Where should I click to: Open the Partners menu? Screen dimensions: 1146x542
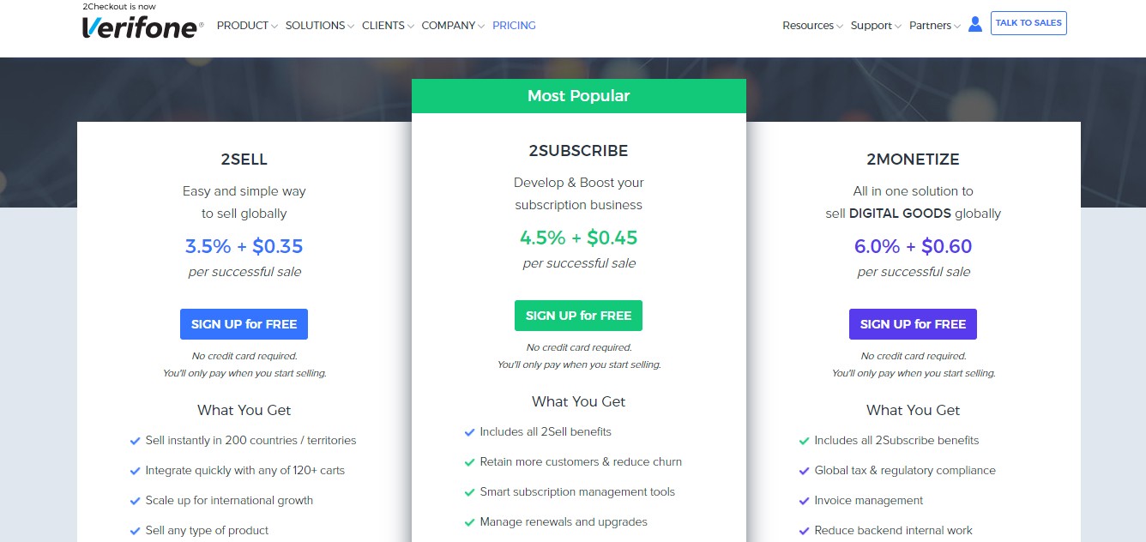click(935, 26)
